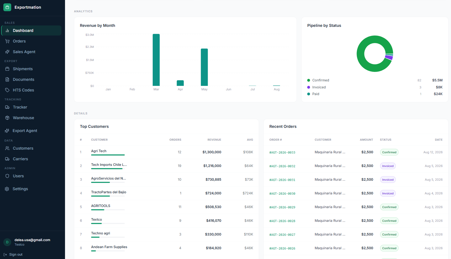451x259 pixels.
Task: Click the AMOUNT column header
Action: click(366, 140)
